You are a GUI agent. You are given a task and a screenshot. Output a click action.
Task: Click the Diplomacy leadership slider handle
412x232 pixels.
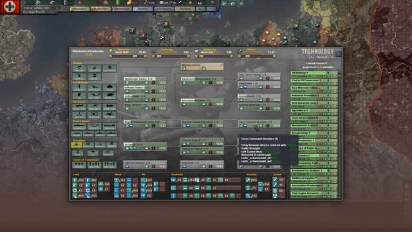201,56
